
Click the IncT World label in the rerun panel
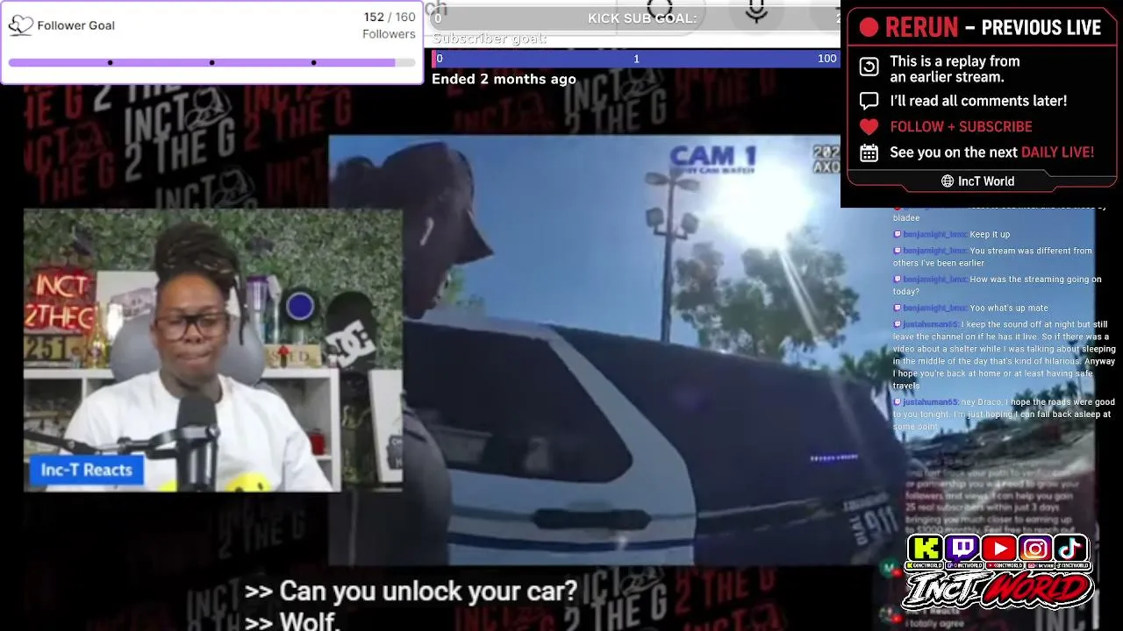point(986,181)
